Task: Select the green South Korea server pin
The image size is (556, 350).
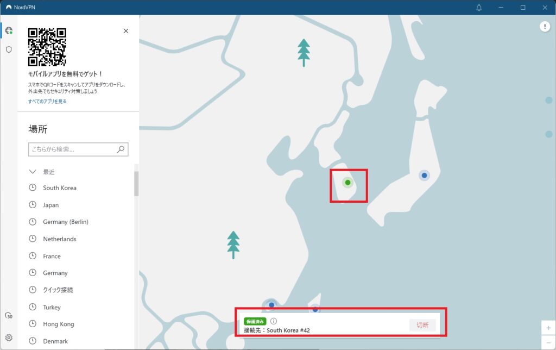Action: pyautogui.click(x=347, y=183)
